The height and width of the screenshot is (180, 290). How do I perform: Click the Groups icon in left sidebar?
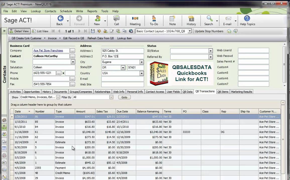4,134
